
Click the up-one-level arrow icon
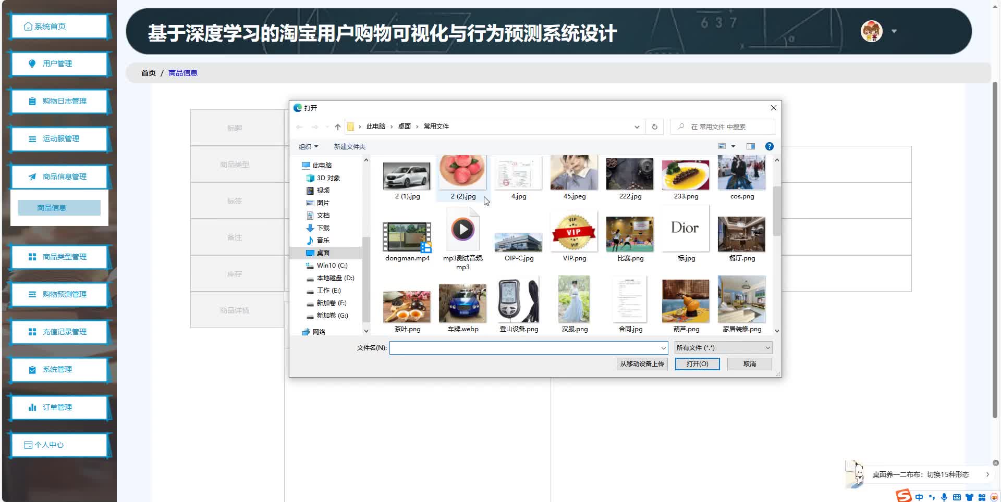[x=337, y=127]
